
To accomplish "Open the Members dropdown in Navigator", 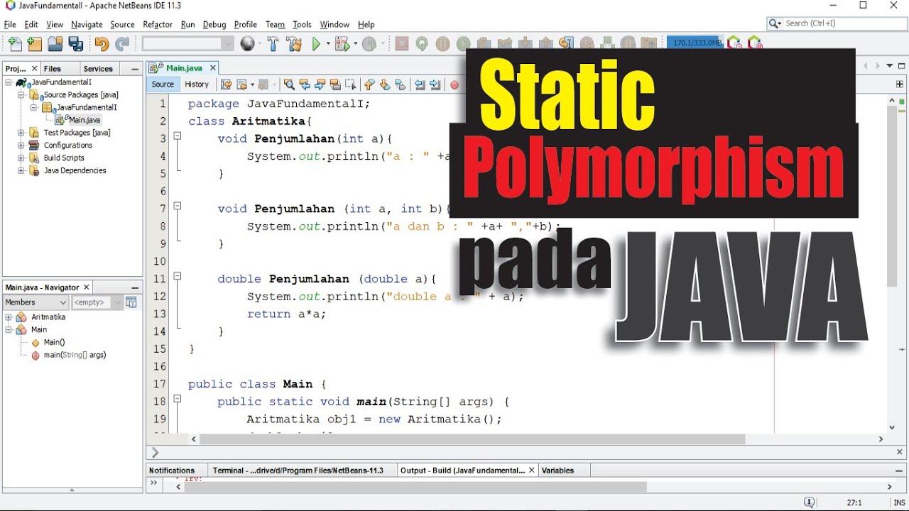I will pos(36,302).
